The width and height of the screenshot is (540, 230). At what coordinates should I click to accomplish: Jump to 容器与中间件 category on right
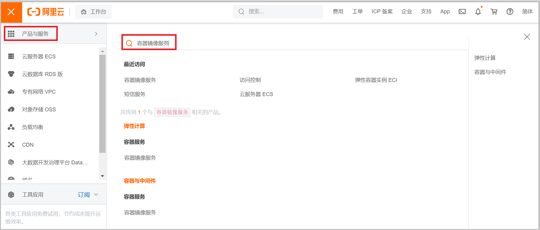(x=490, y=72)
